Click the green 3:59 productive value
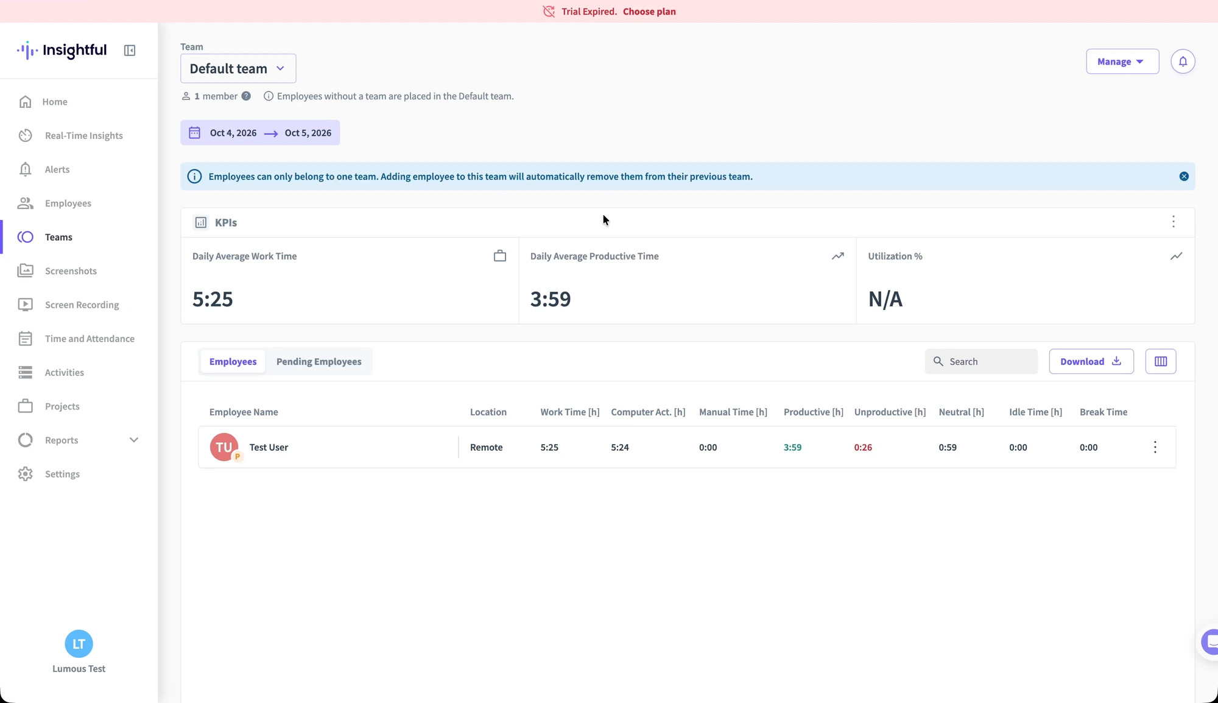Viewport: 1218px width, 703px height. 792,447
